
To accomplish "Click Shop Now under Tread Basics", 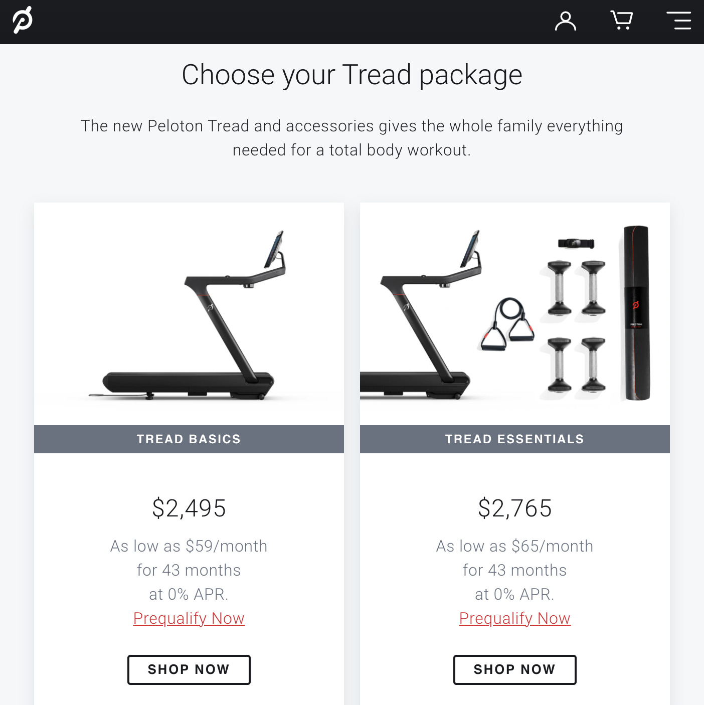I will pyautogui.click(x=189, y=669).
